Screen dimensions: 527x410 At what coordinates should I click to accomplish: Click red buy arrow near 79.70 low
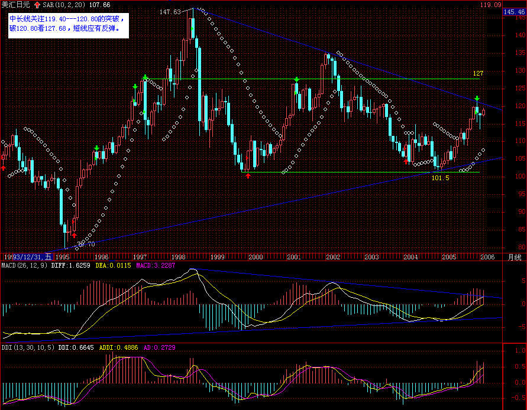[x=75, y=235]
